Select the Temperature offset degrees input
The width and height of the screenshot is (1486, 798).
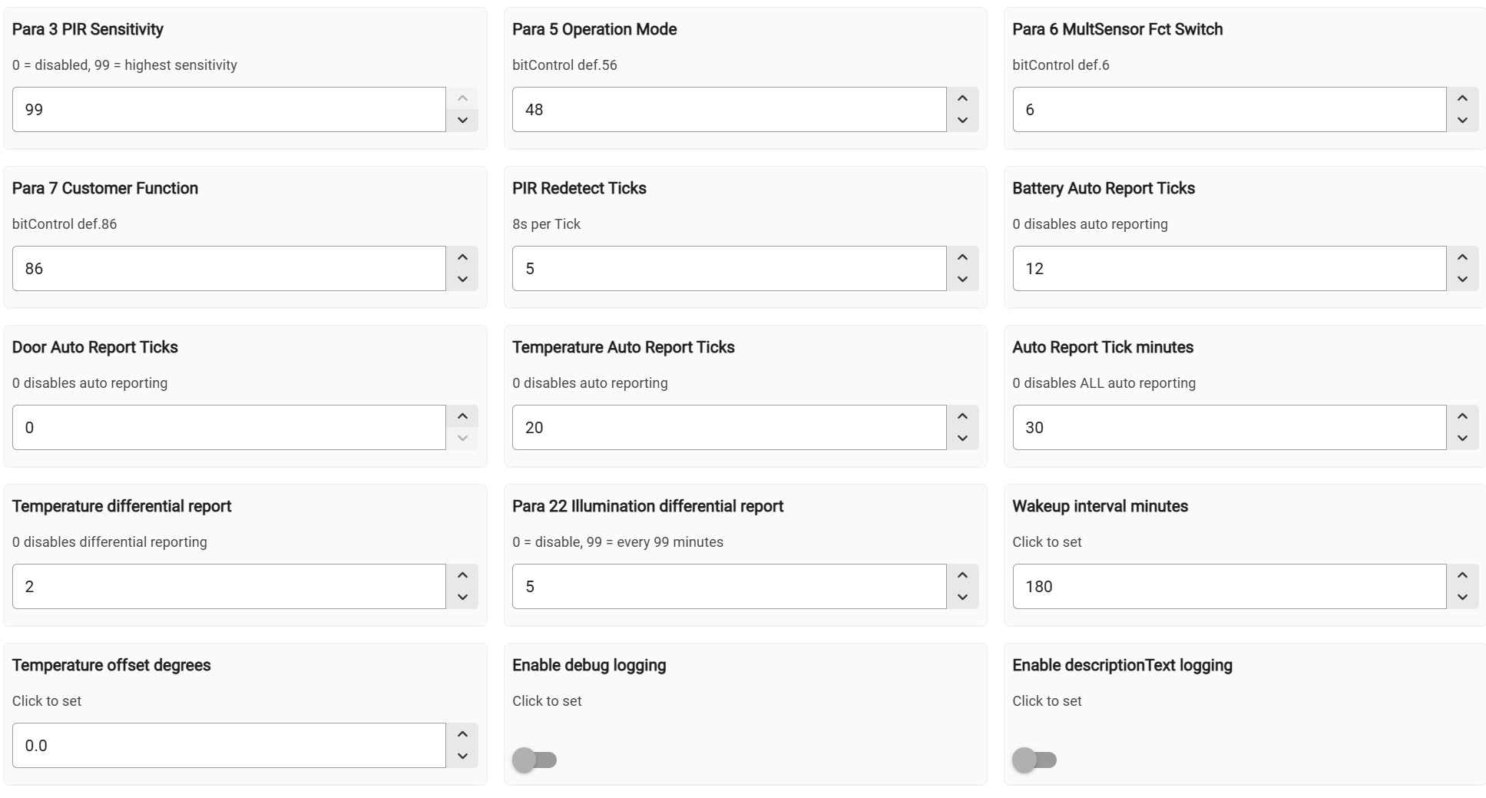coord(229,745)
